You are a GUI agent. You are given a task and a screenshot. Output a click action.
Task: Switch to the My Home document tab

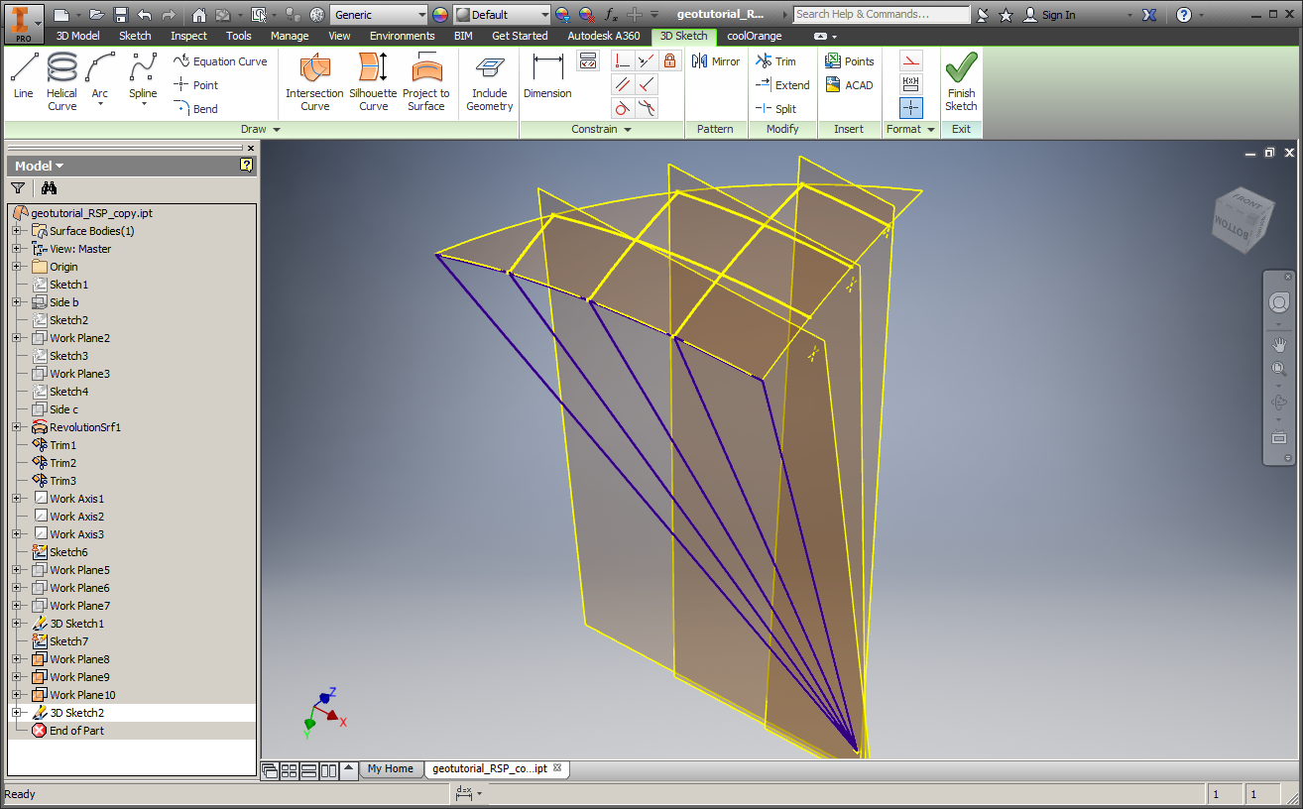click(390, 768)
